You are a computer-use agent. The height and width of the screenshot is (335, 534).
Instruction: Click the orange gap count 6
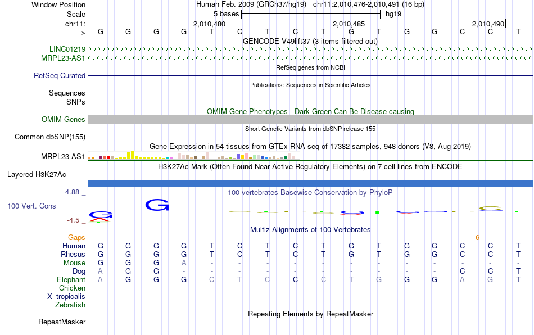477,238
